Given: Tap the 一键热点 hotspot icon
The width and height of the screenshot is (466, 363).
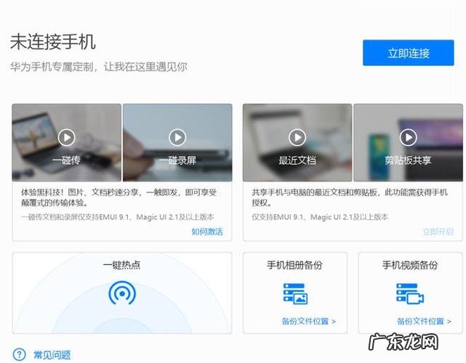Looking at the screenshot, I should (121, 293).
